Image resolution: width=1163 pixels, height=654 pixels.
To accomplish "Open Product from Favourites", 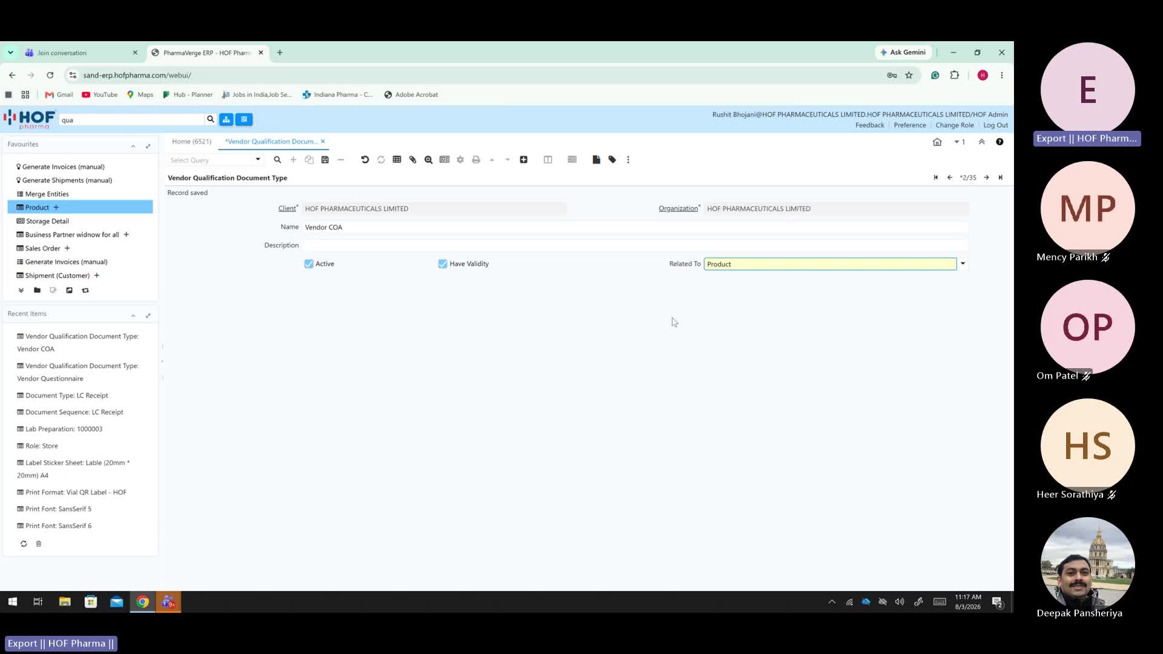I will (37, 208).
